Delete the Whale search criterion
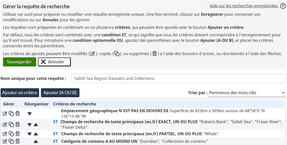Image resolution: width=287 pixels, height=145 pixels. click(x=17, y=133)
